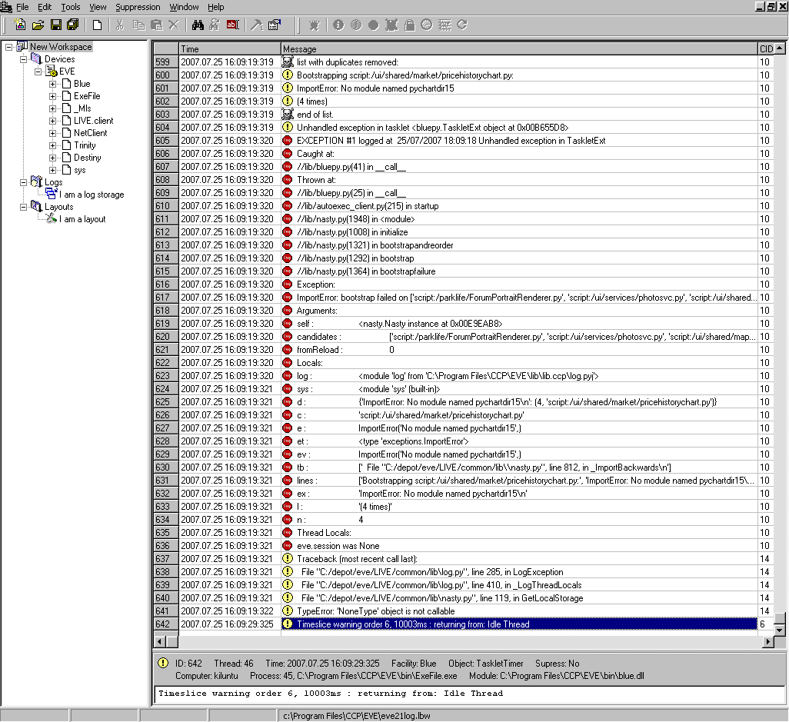Select the 'I am a layout' item
This screenshot has height=722, width=789.
point(82,219)
